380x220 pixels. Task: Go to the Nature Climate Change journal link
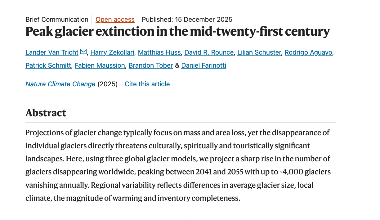[x=60, y=84]
